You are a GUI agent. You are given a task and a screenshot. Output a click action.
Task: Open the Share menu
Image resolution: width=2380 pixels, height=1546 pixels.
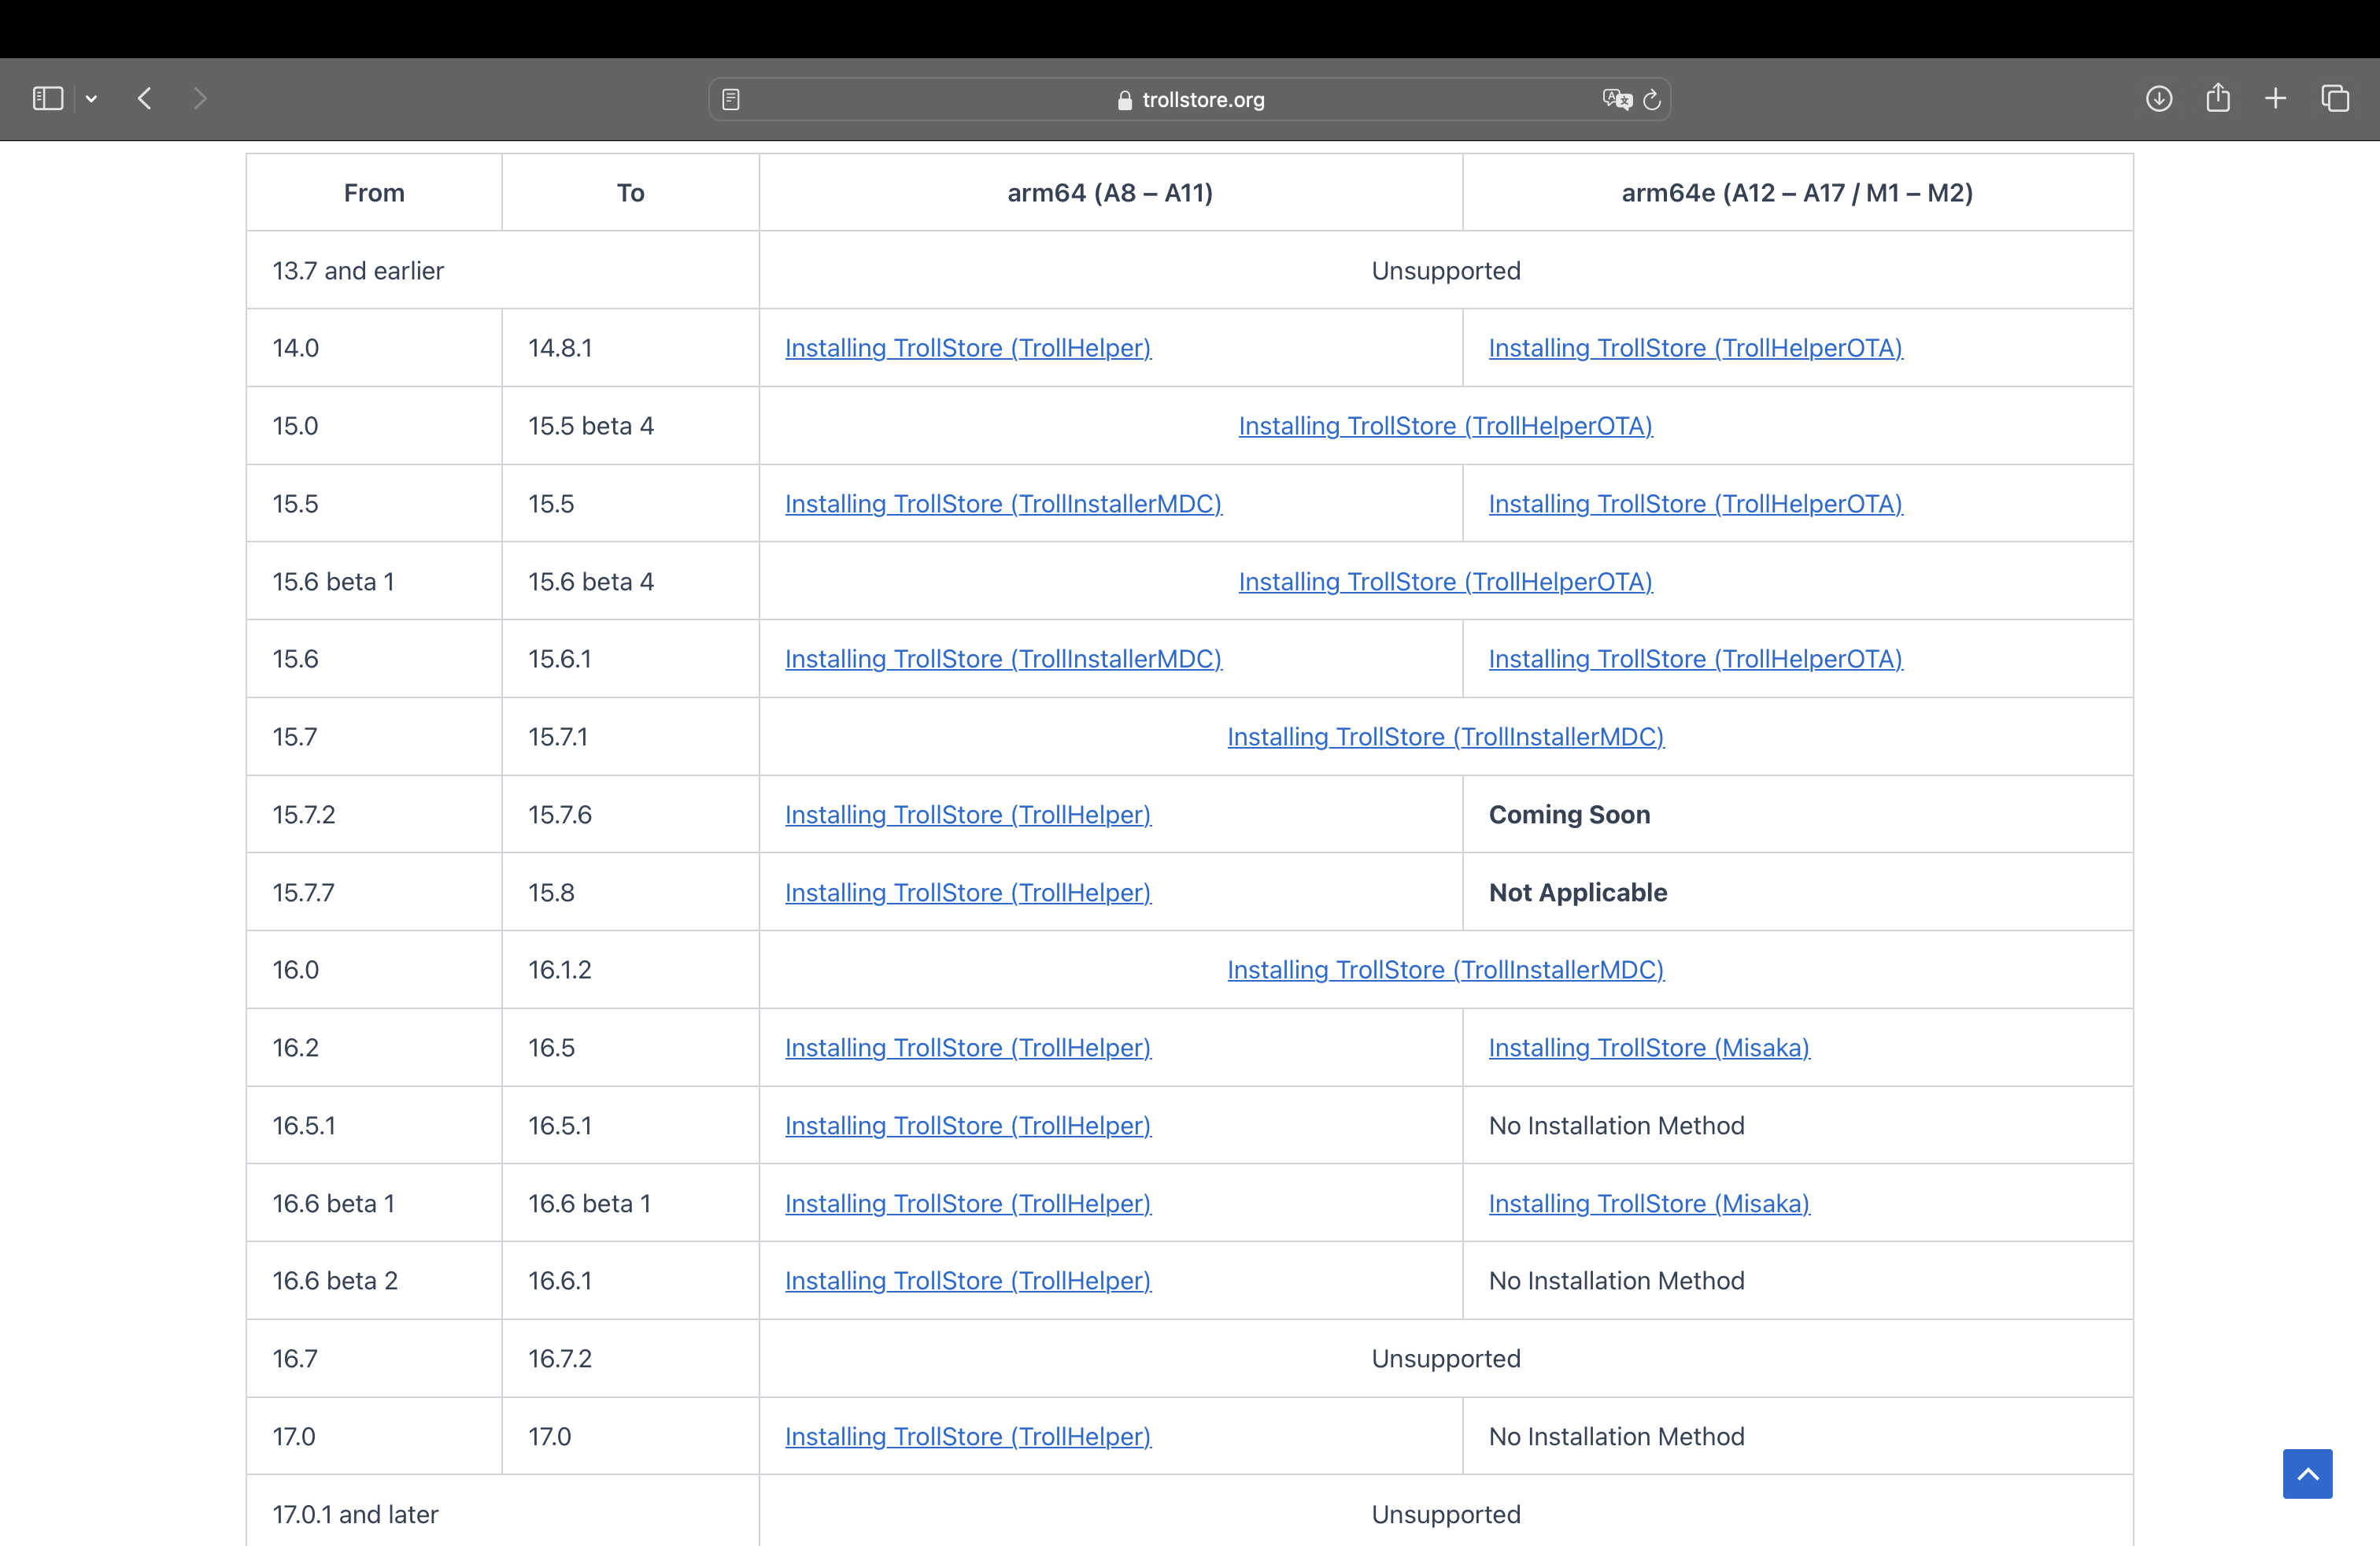pyautogui.click(x=2218, y=98)
